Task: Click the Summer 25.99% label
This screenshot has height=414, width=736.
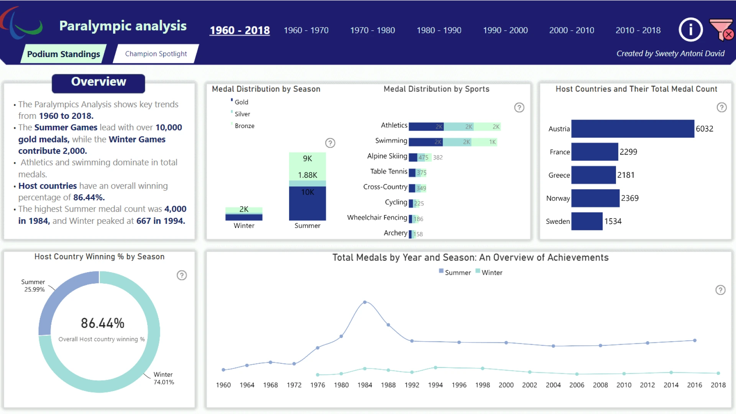Action: pyautogui.click(x=33, y=286)
